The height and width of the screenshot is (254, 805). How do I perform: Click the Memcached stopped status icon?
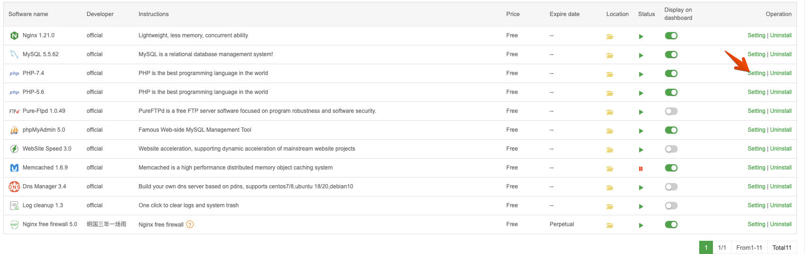coord(641,169)
